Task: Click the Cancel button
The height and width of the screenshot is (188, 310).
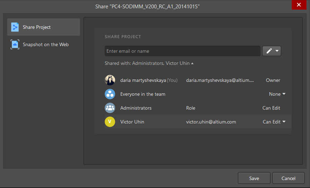Action: pyautogui.click(x=289, y=178)
